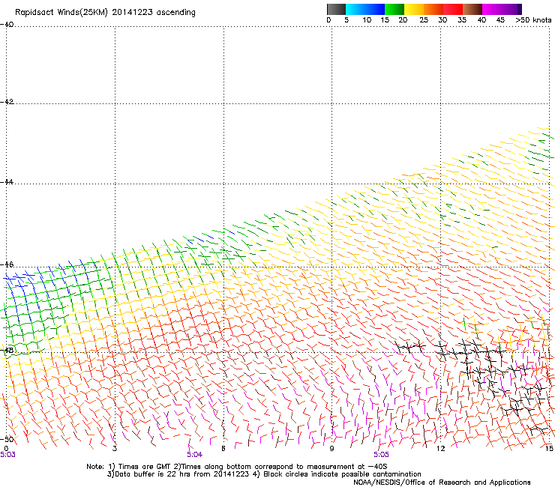Click the '>50 knots' legend label
This screenshot has width=555, height=487.
pyautogui.click(x=533, y=19)
